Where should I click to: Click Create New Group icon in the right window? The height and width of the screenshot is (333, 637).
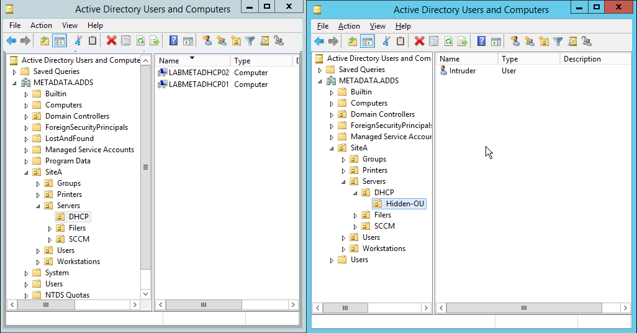[x=530, y=41]
